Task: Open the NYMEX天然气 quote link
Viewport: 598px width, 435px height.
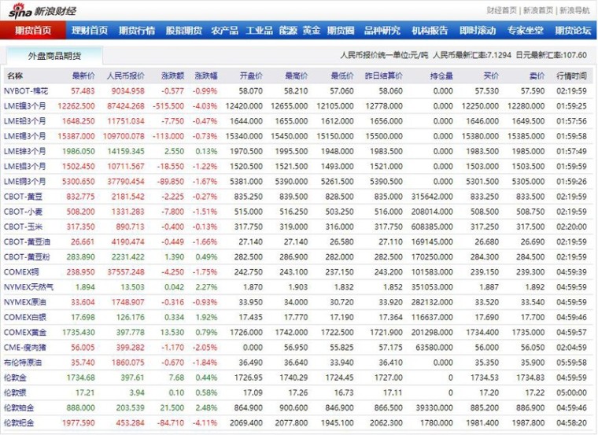Action: pos(28,287)
